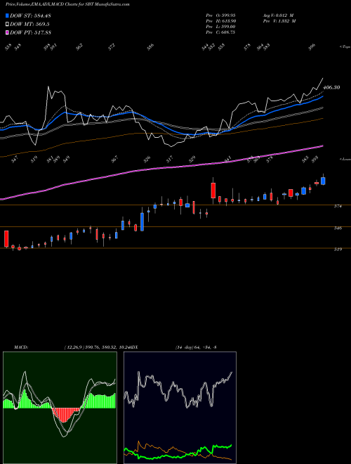Click the large red candle at far left
This screenshot has width=351, height=464.
pyautogui.click(x=6, y=238)
